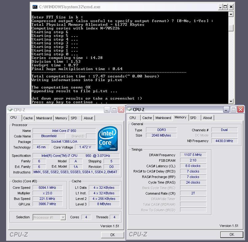Screen dimensions: 248x242
Task: Minimize the right CPU-Z window
Action: [x=226, y=109]
